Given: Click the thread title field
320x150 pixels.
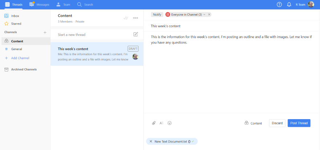Looking at the screenshot, I should point(232,26).
